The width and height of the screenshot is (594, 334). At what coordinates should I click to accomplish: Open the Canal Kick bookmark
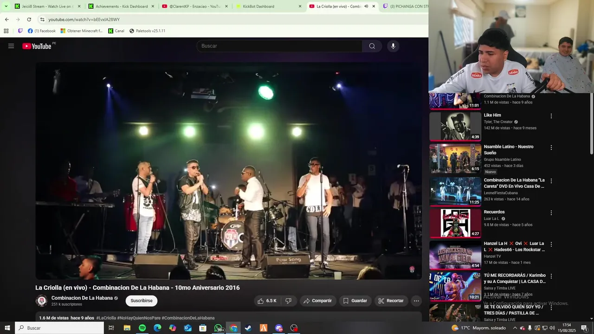(x=116, y=31)
